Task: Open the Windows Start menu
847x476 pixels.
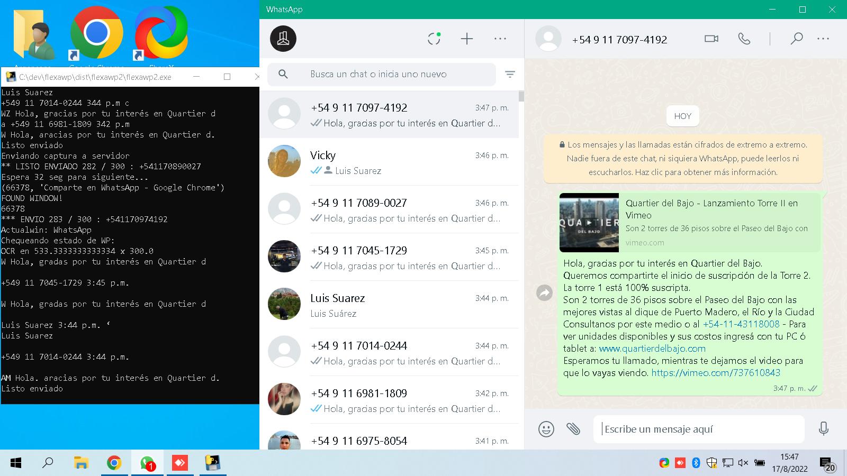Action: click(16, 463)
